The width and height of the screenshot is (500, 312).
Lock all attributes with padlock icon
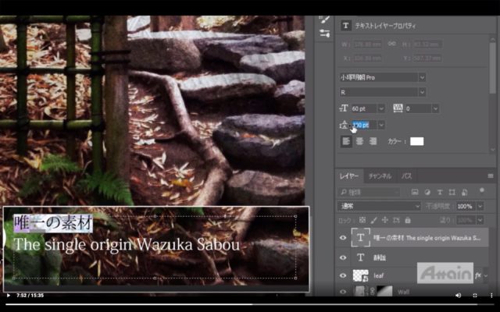click(x=408, y=220)
